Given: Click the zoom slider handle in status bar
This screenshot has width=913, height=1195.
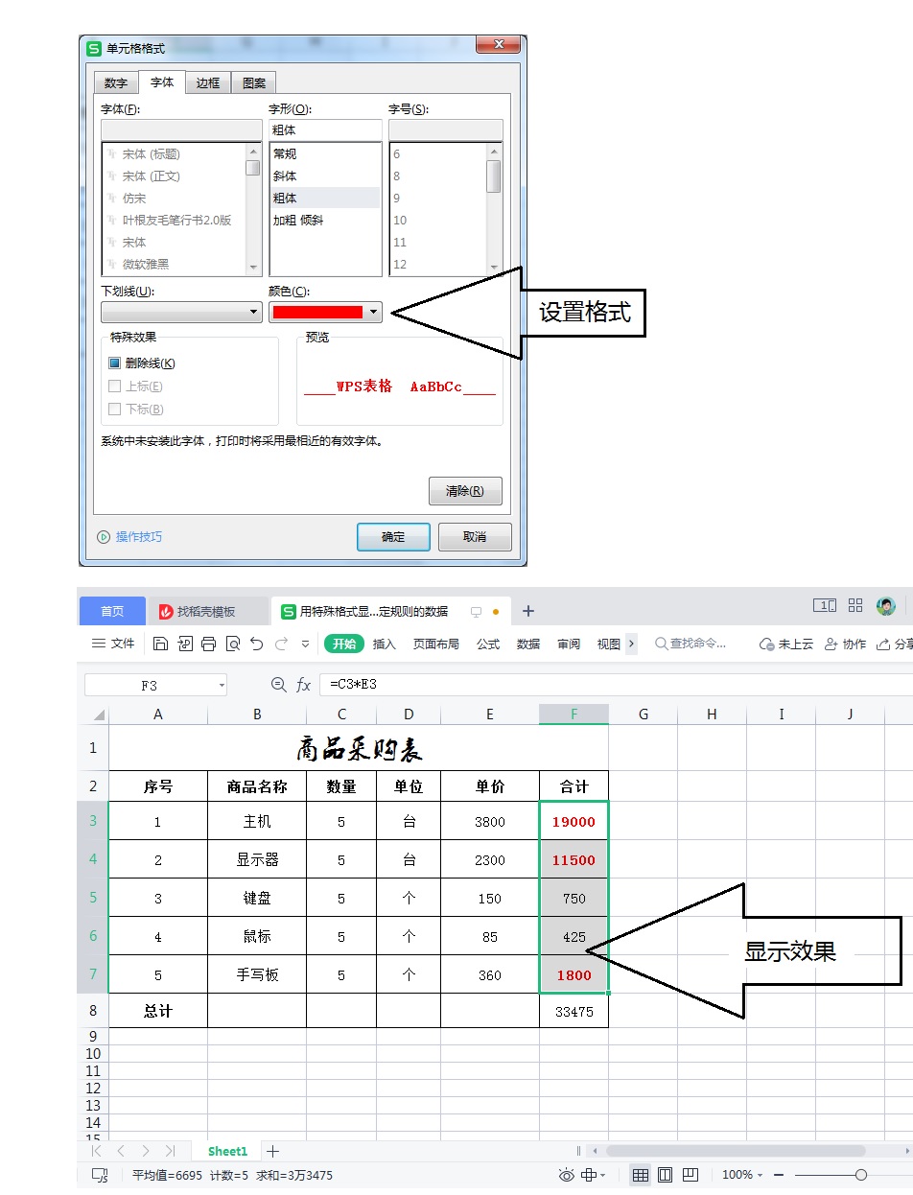Looking at the screenshot, I should point(861,1175).
